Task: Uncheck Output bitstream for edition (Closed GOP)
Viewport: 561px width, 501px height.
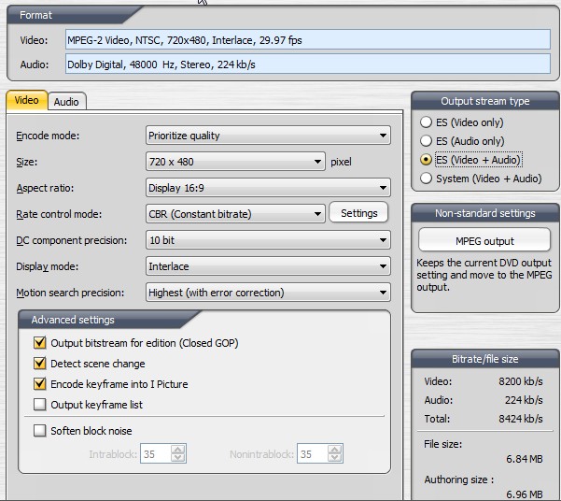Action: 40,343
